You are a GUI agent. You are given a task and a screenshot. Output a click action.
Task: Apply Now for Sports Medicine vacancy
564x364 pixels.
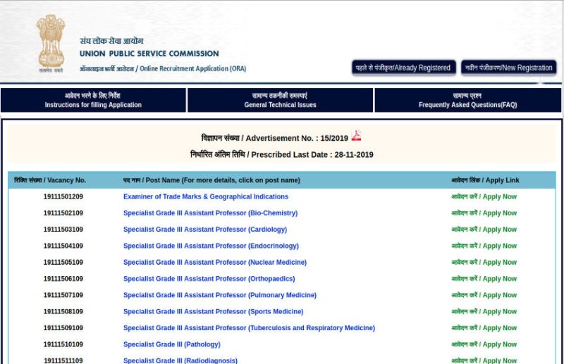(484, 311)
